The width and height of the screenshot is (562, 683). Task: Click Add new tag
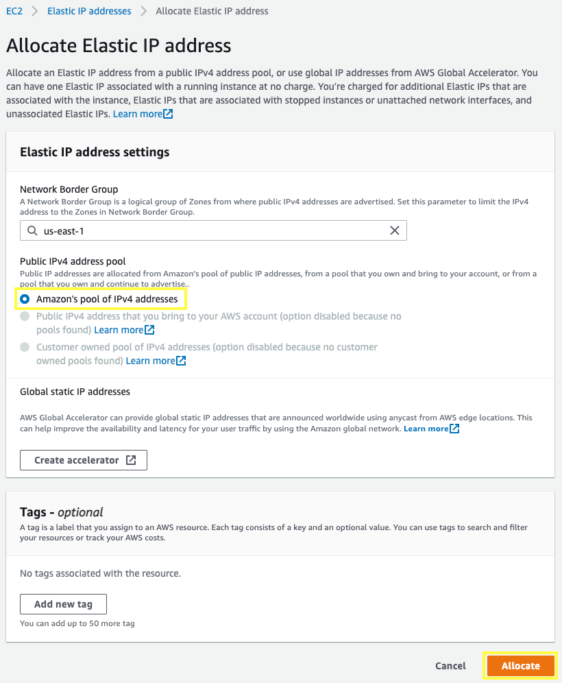[x=63, y=603]
